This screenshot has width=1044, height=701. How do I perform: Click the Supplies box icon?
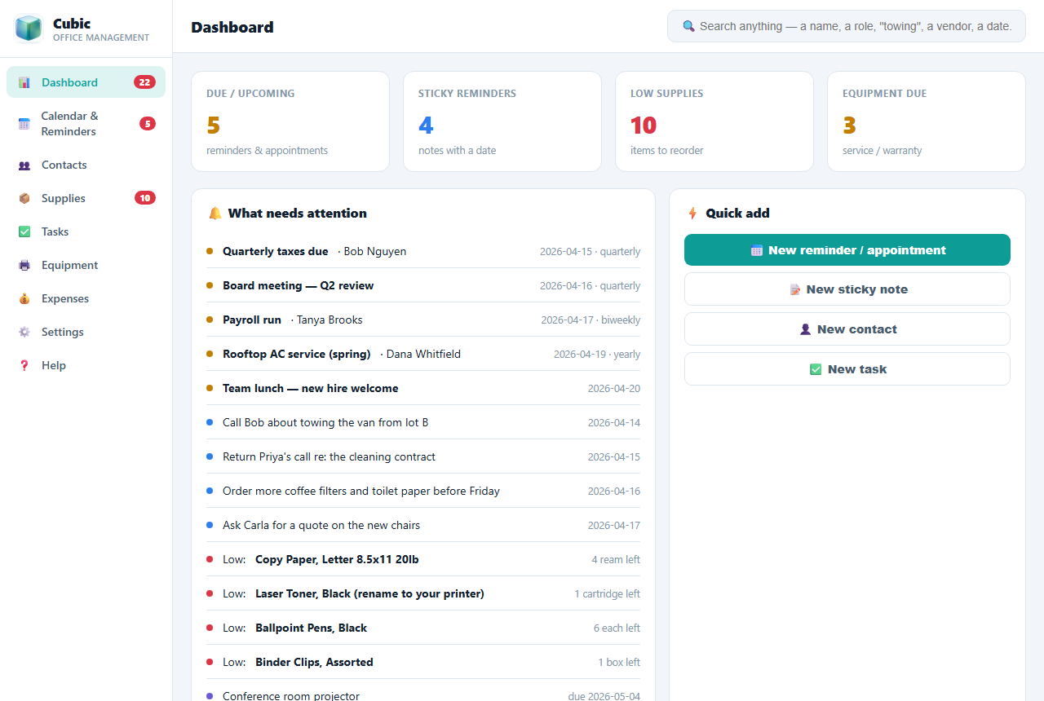point(24,199)
